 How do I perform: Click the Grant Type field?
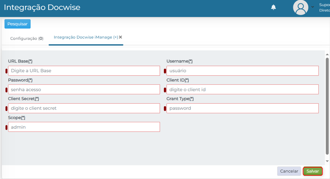242,108
